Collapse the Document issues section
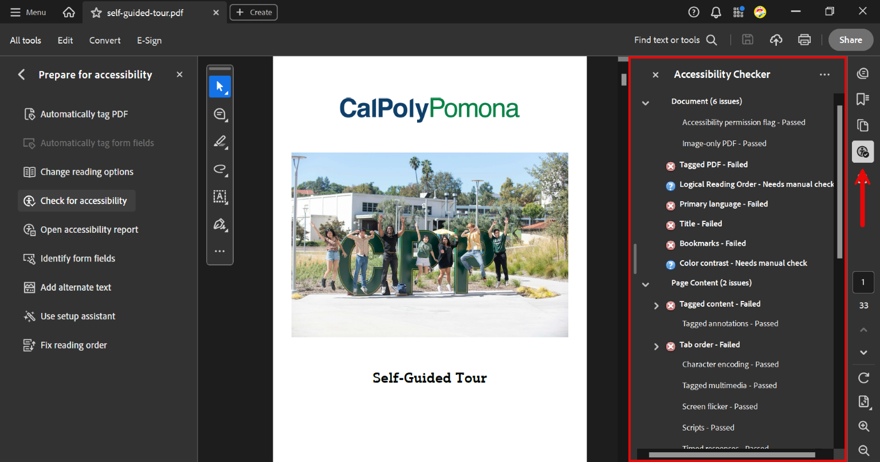The height and width of the screenshot is (462, 880). click(646, 103)
